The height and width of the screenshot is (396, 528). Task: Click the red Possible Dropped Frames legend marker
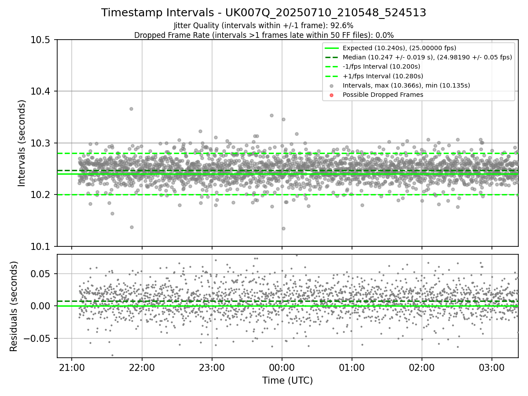(332, 95)
